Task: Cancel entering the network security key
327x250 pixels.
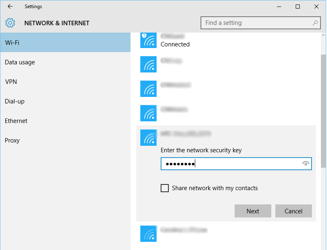Action: point(293,211)
